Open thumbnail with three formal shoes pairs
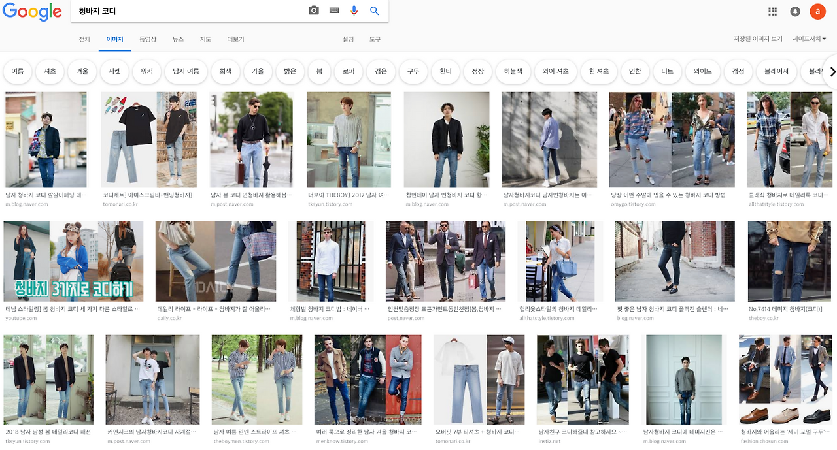This screenshot has width=837, height=450. tap(785, 379)
